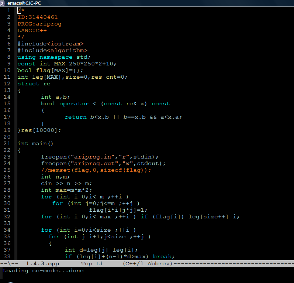Click the '1.4.3.cpp' buffer name in mode line
Screen dimensions: 294x283
(x=42, y=264)
